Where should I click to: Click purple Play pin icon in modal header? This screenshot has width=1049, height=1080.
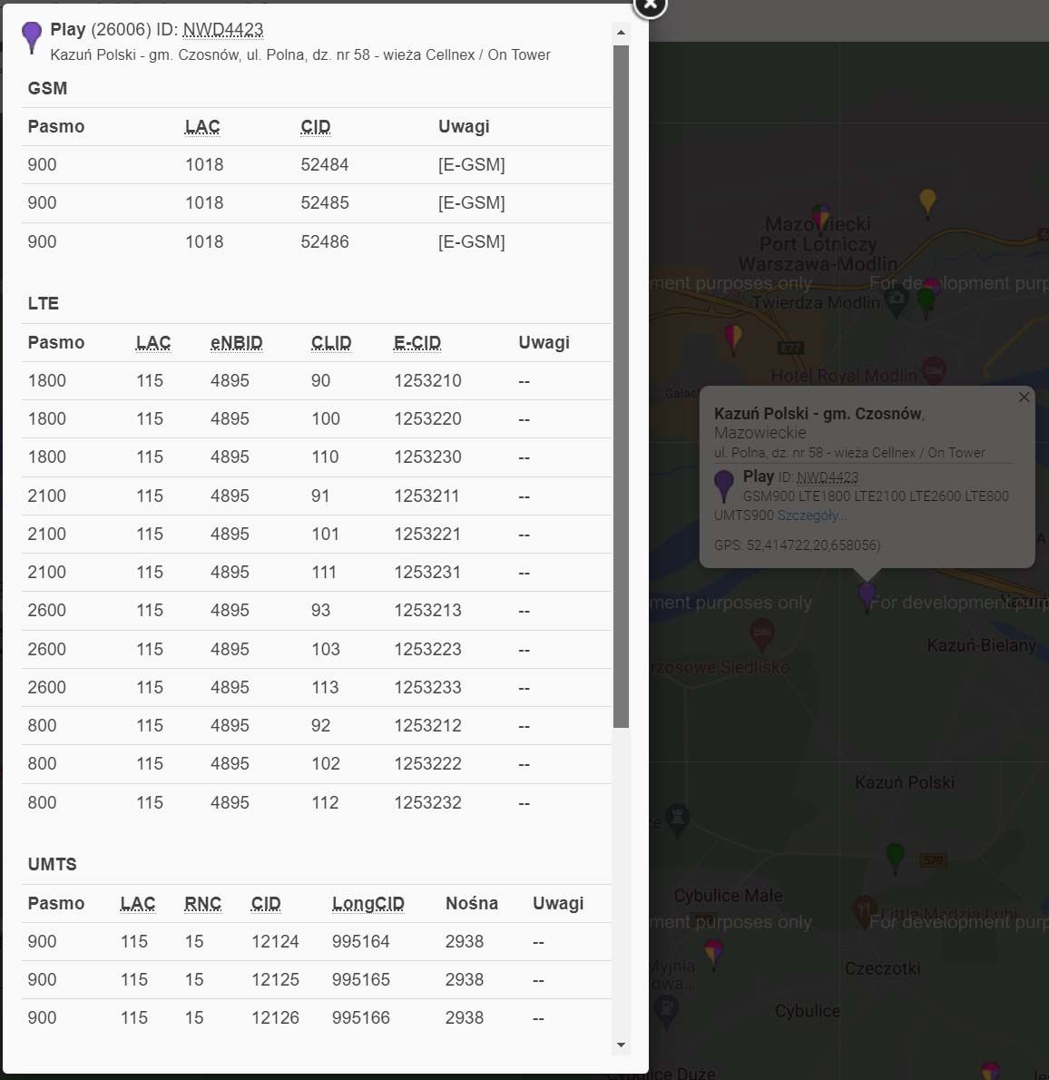(x=32, y=36)
